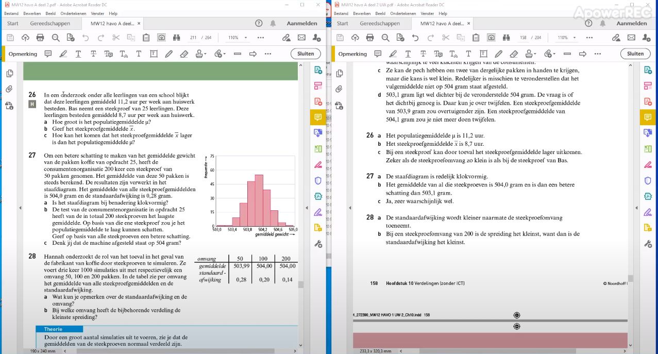This screenshot has width=658, height=354.
Task: Select highlighter tool in left window
Action: (63, 54)
